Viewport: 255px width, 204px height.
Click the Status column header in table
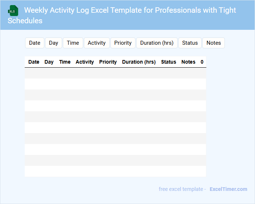point(169,62)
